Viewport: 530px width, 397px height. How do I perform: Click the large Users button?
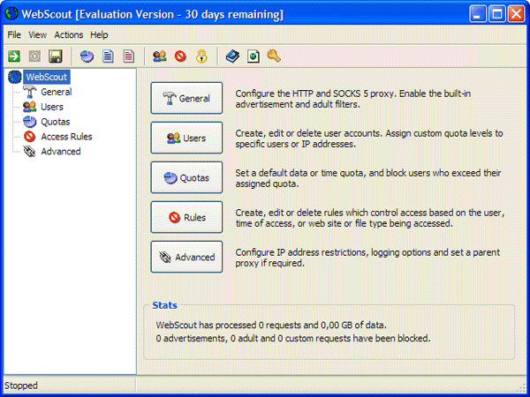(x=186, y=138)
